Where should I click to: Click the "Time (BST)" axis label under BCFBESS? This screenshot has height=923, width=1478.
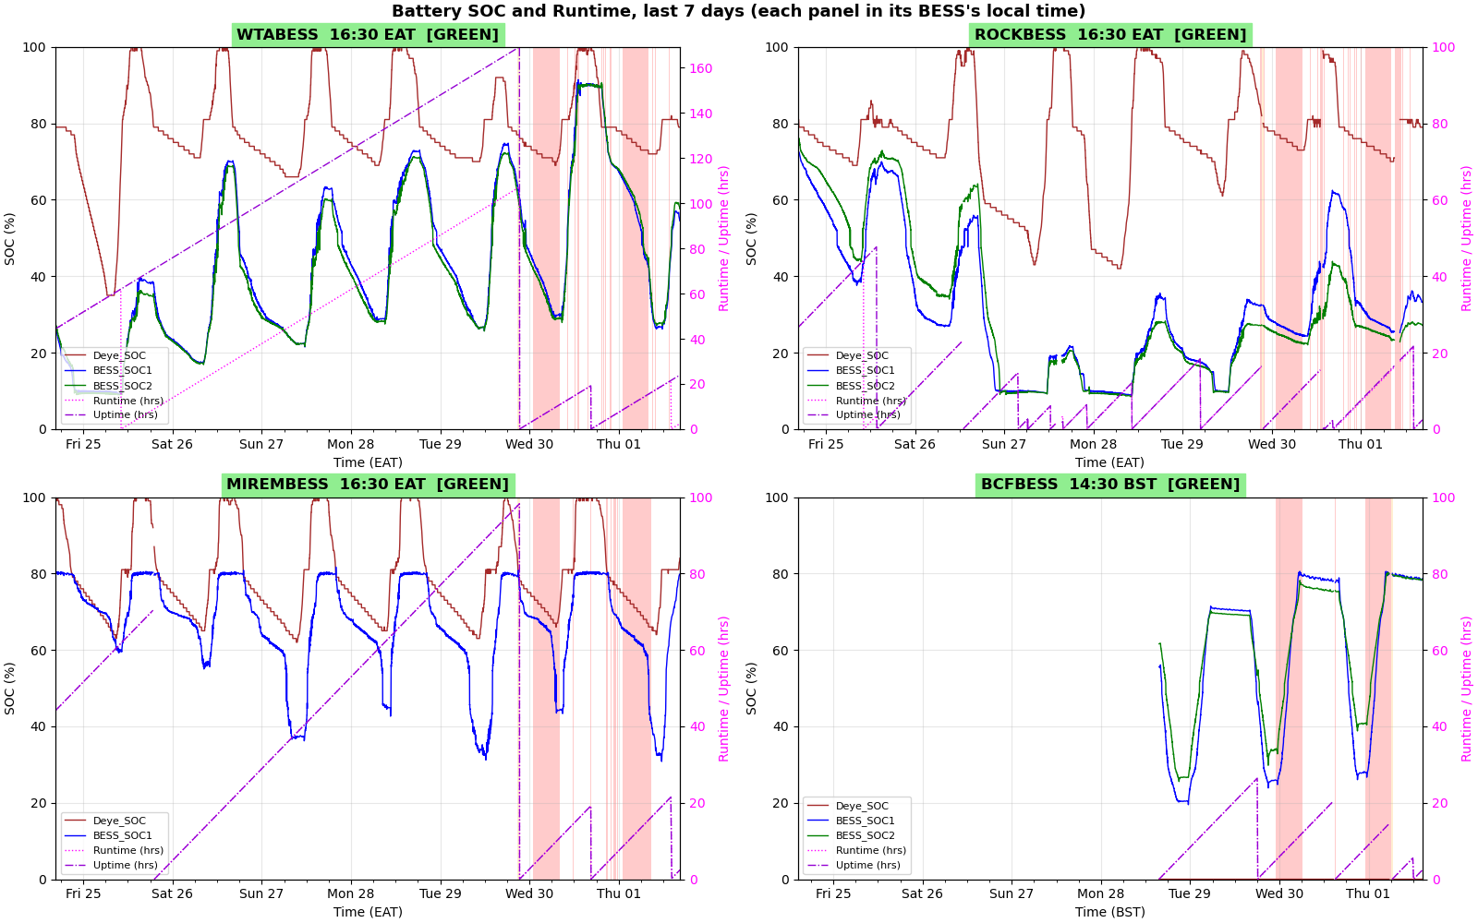pyautogui.click(x=1110, y=912)
